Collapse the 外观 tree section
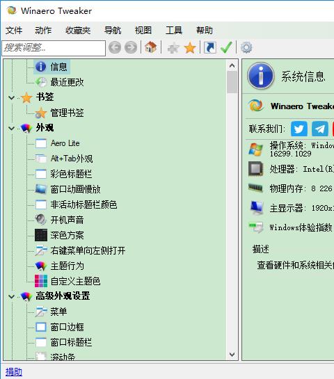 11,129
